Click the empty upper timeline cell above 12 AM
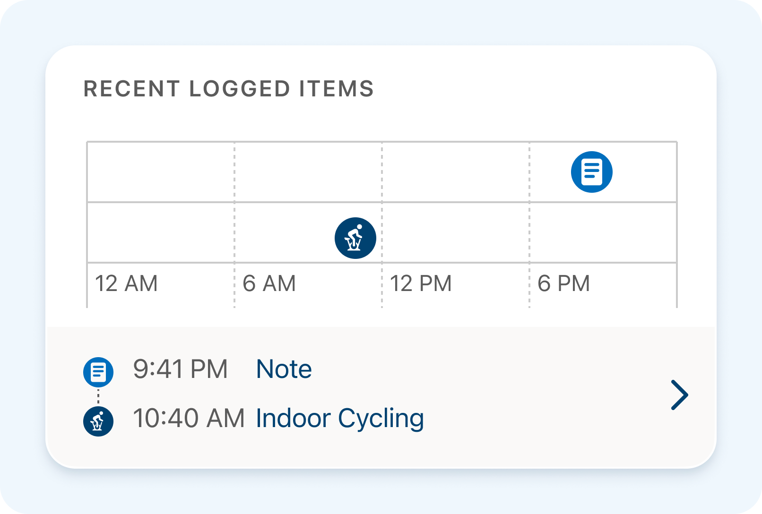Image resolution: width=762 pixels, height=514 pixels. pyautogui.click(x=161, y=172)
